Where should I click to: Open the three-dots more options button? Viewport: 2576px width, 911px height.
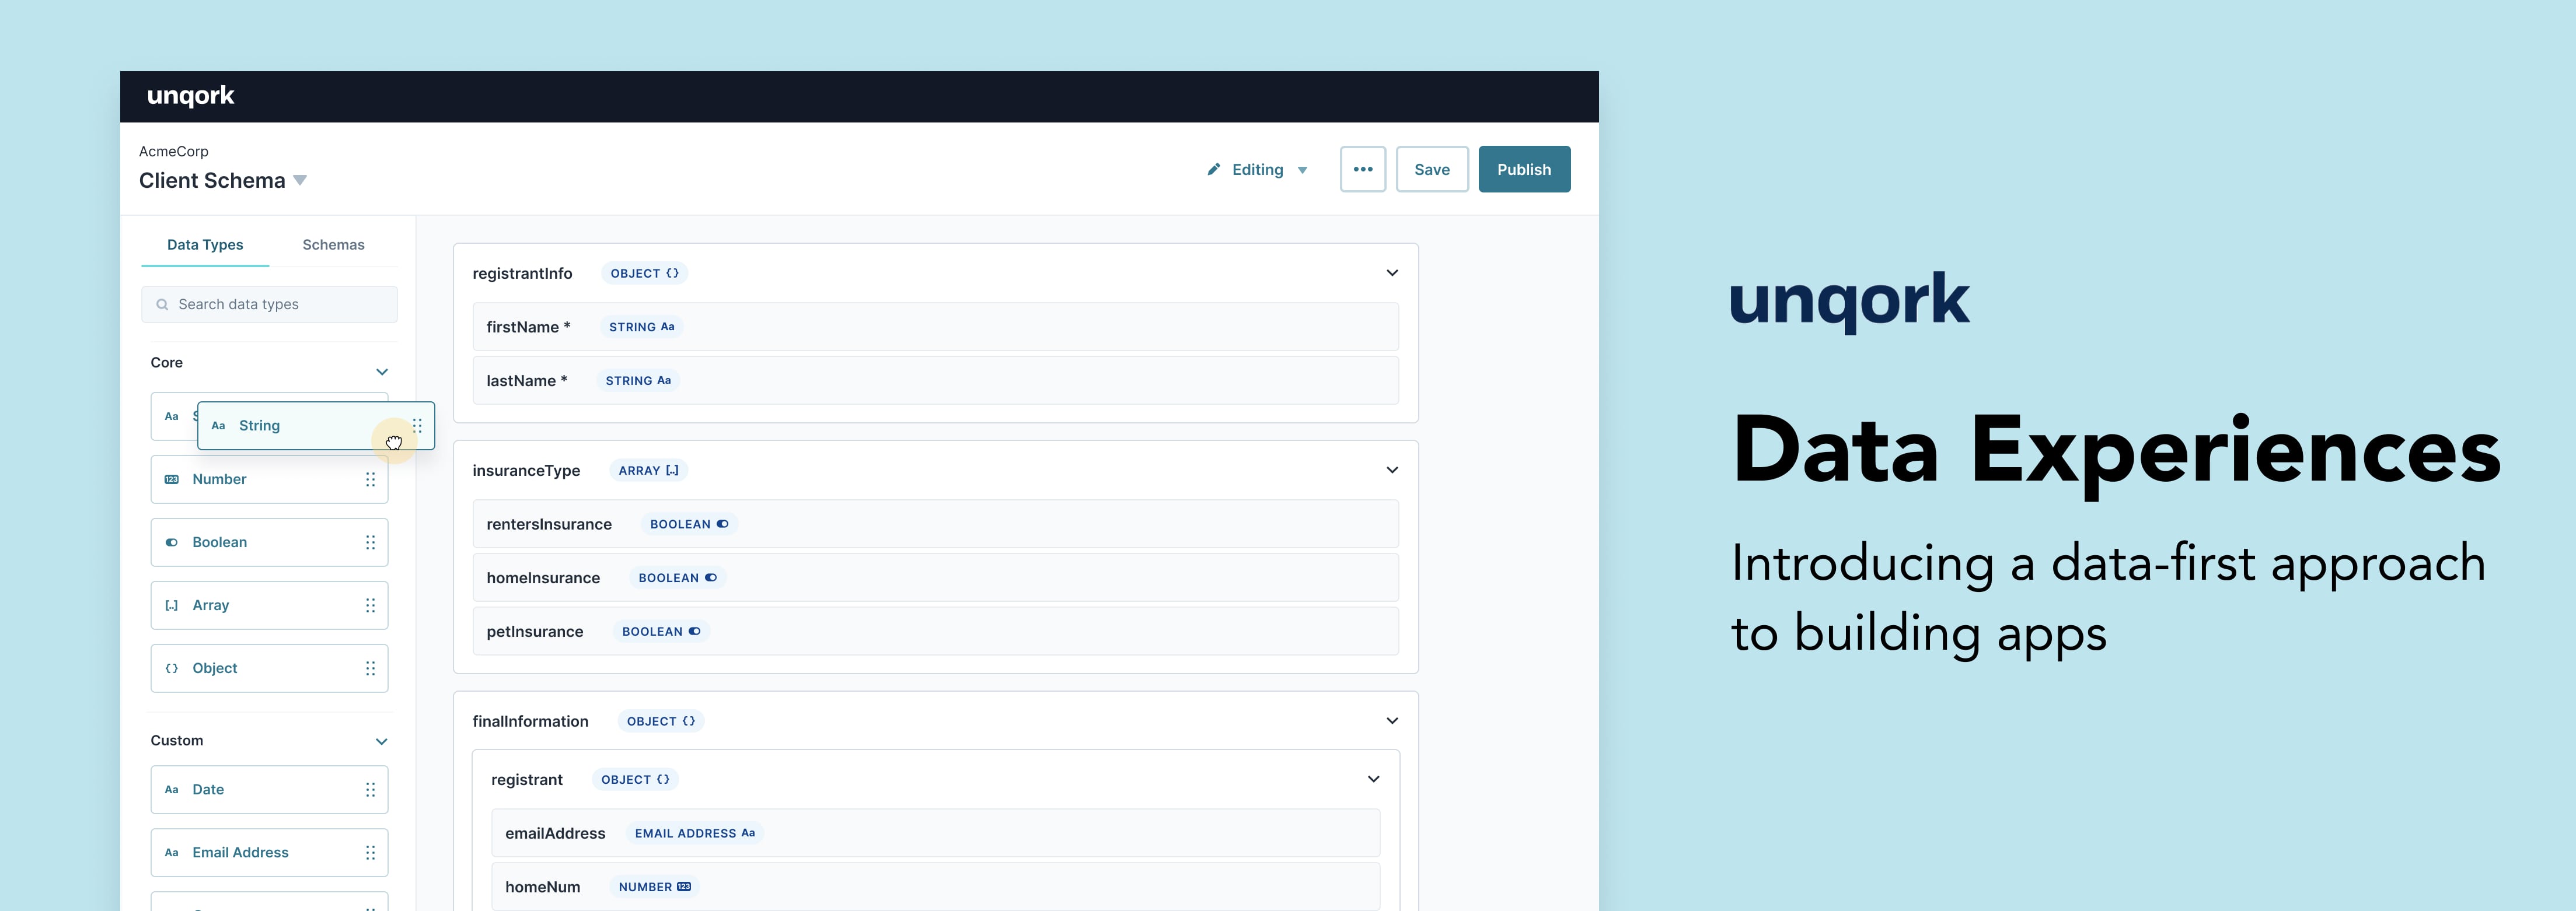click(1362, 170)
